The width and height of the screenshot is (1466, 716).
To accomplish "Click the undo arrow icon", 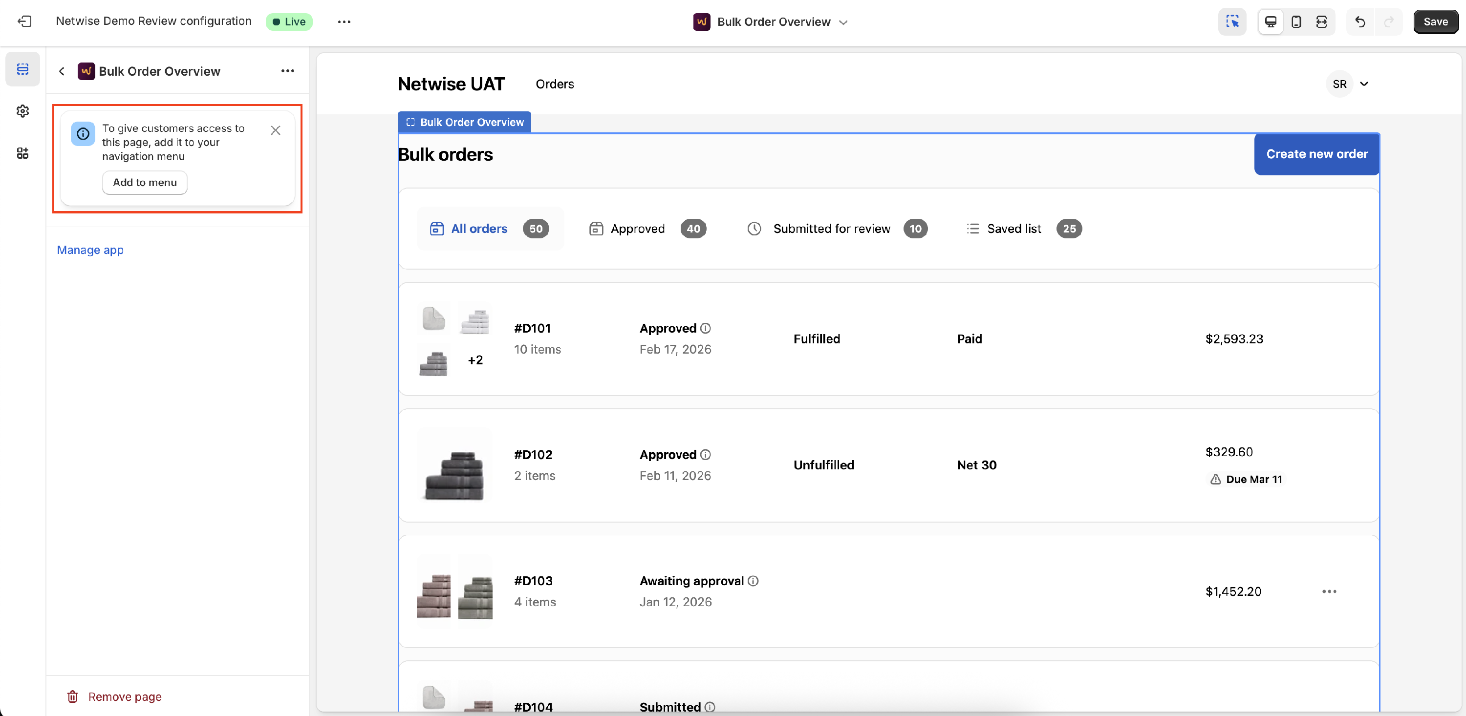I will (x=1359, y=21).
